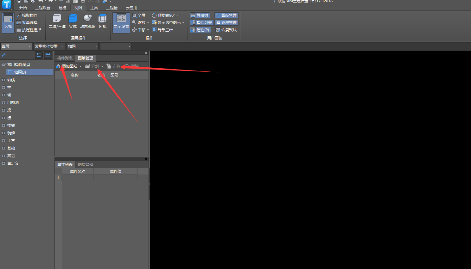
Task: Toggle the 属性(P) properties panel
Action: tap(200, 30)
